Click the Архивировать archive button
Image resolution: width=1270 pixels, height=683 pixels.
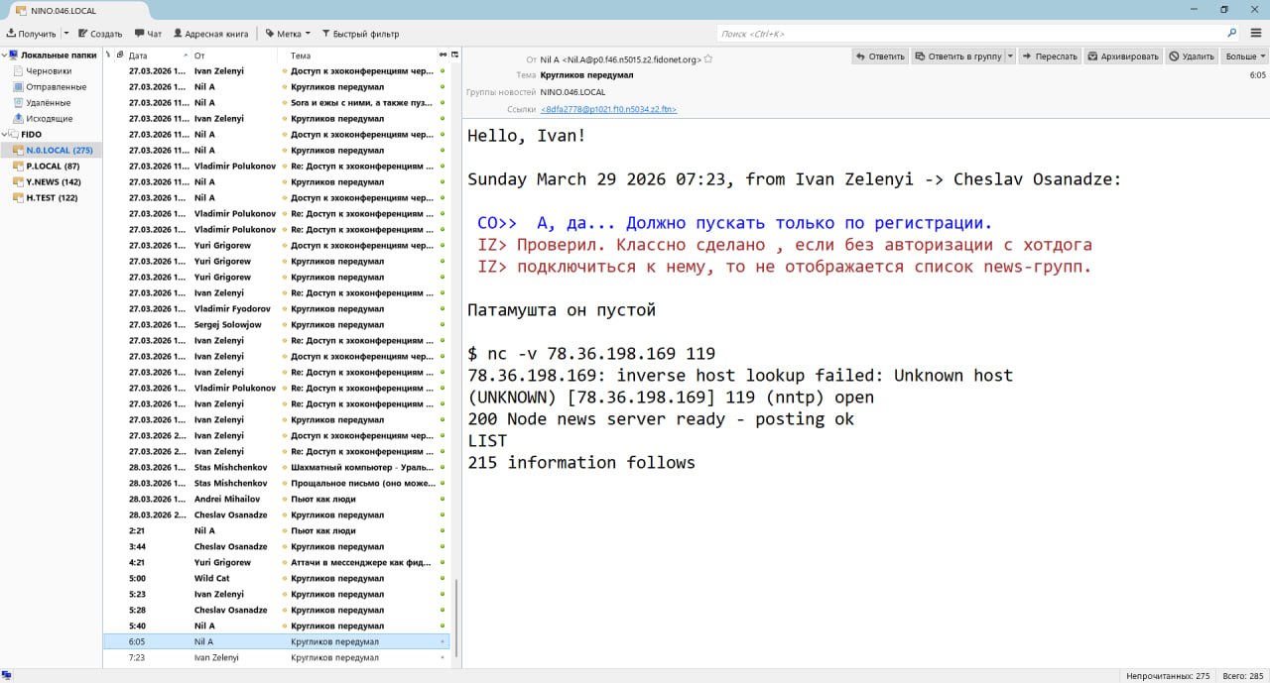click(x=1122, y=57)
